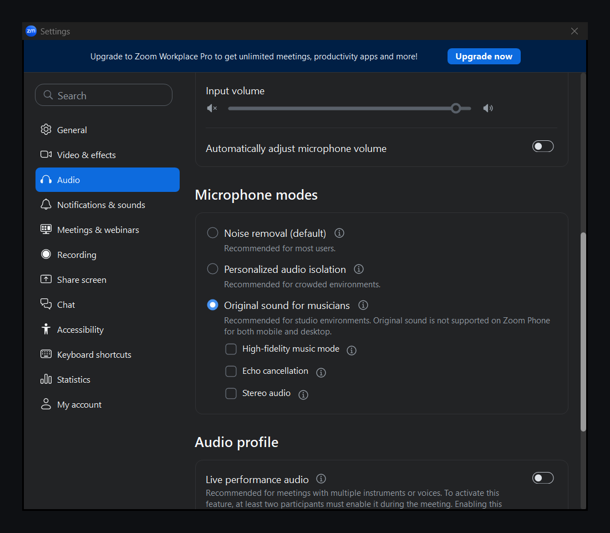
Task: Enable the Echo cancellation checkbox
Action: pos(231,371)
